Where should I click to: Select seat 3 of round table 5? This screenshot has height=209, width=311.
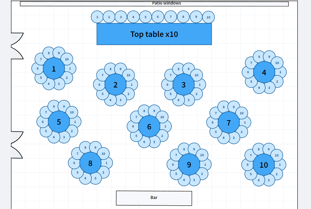pos(64,137)
